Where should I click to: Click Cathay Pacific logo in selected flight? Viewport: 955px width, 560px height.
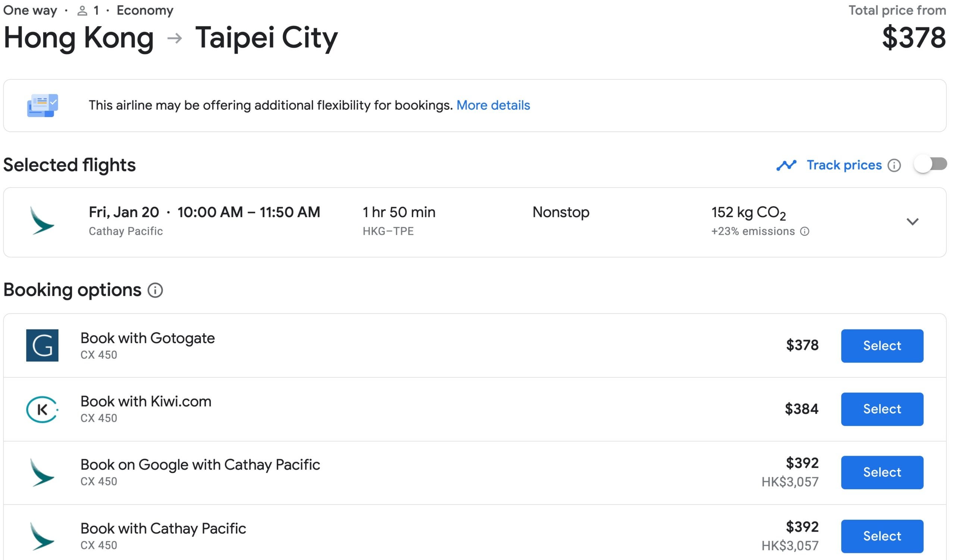coord(42,221)
